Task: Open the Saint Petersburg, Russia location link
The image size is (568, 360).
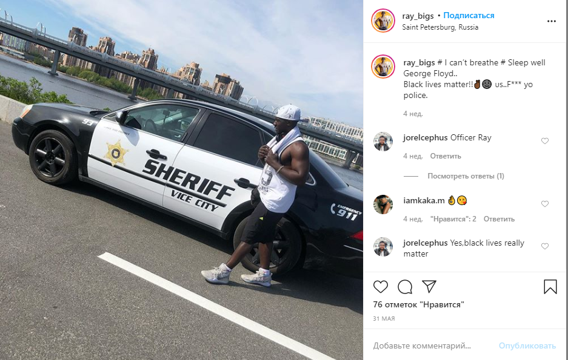Action: coord(440,27)
